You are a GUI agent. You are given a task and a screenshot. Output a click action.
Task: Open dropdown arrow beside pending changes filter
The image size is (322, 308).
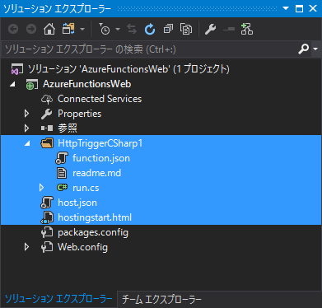tap(118, 29)
